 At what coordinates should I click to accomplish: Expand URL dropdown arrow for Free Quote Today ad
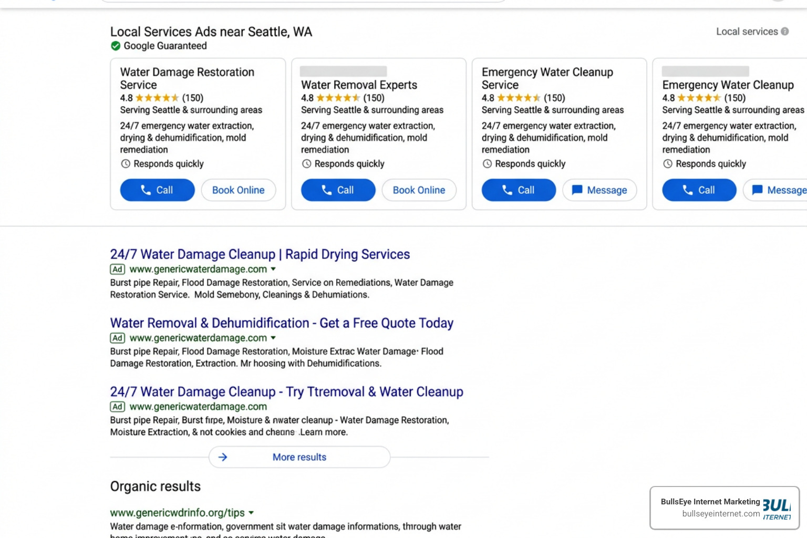[x=273, y=338]
